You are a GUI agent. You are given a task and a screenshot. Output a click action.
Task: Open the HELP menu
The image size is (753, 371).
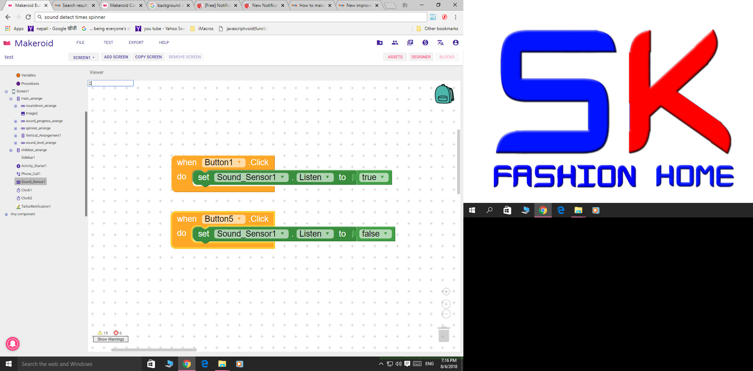[x=164, y=42]
